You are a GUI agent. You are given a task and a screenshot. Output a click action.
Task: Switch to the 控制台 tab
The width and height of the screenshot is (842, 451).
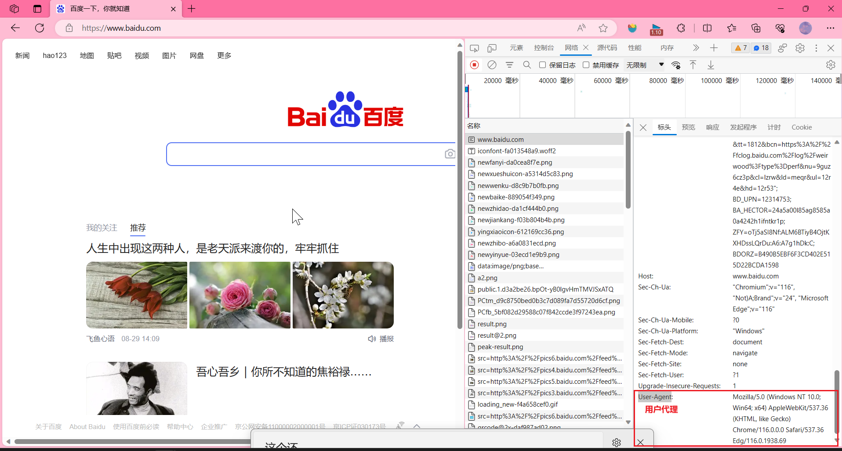544,48
